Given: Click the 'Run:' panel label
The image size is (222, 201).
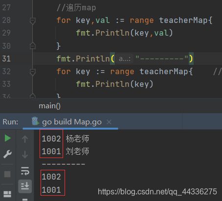Looking at the screenshot, I should coord(10,122).
